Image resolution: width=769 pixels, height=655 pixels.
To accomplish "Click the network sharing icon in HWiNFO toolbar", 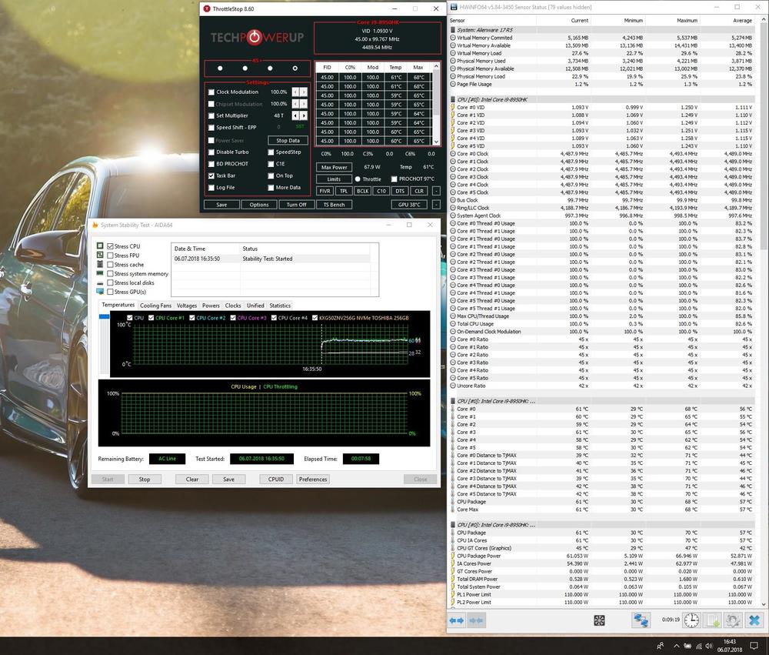I will click(x=641, y=620).
